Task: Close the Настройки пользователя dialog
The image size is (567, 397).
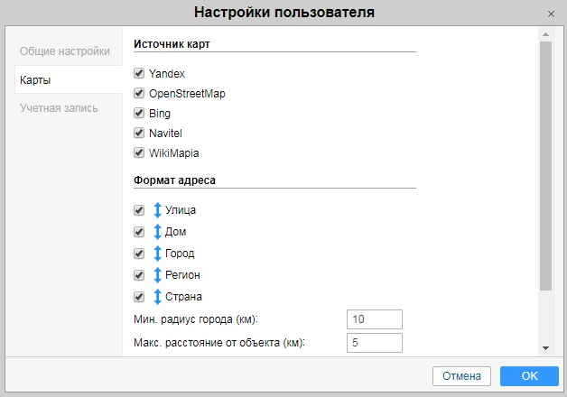Action: (x=551, y=14)
